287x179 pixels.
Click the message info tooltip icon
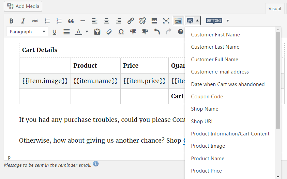point(96,164)
